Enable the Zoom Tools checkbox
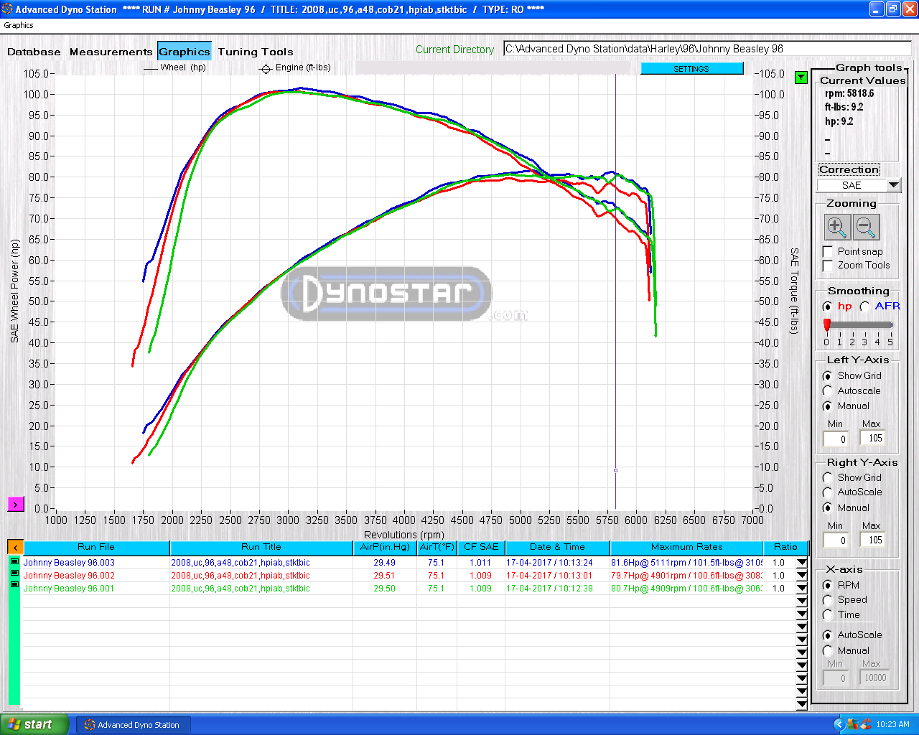This screenshot has width=919, height=735. tap(828, 266)
